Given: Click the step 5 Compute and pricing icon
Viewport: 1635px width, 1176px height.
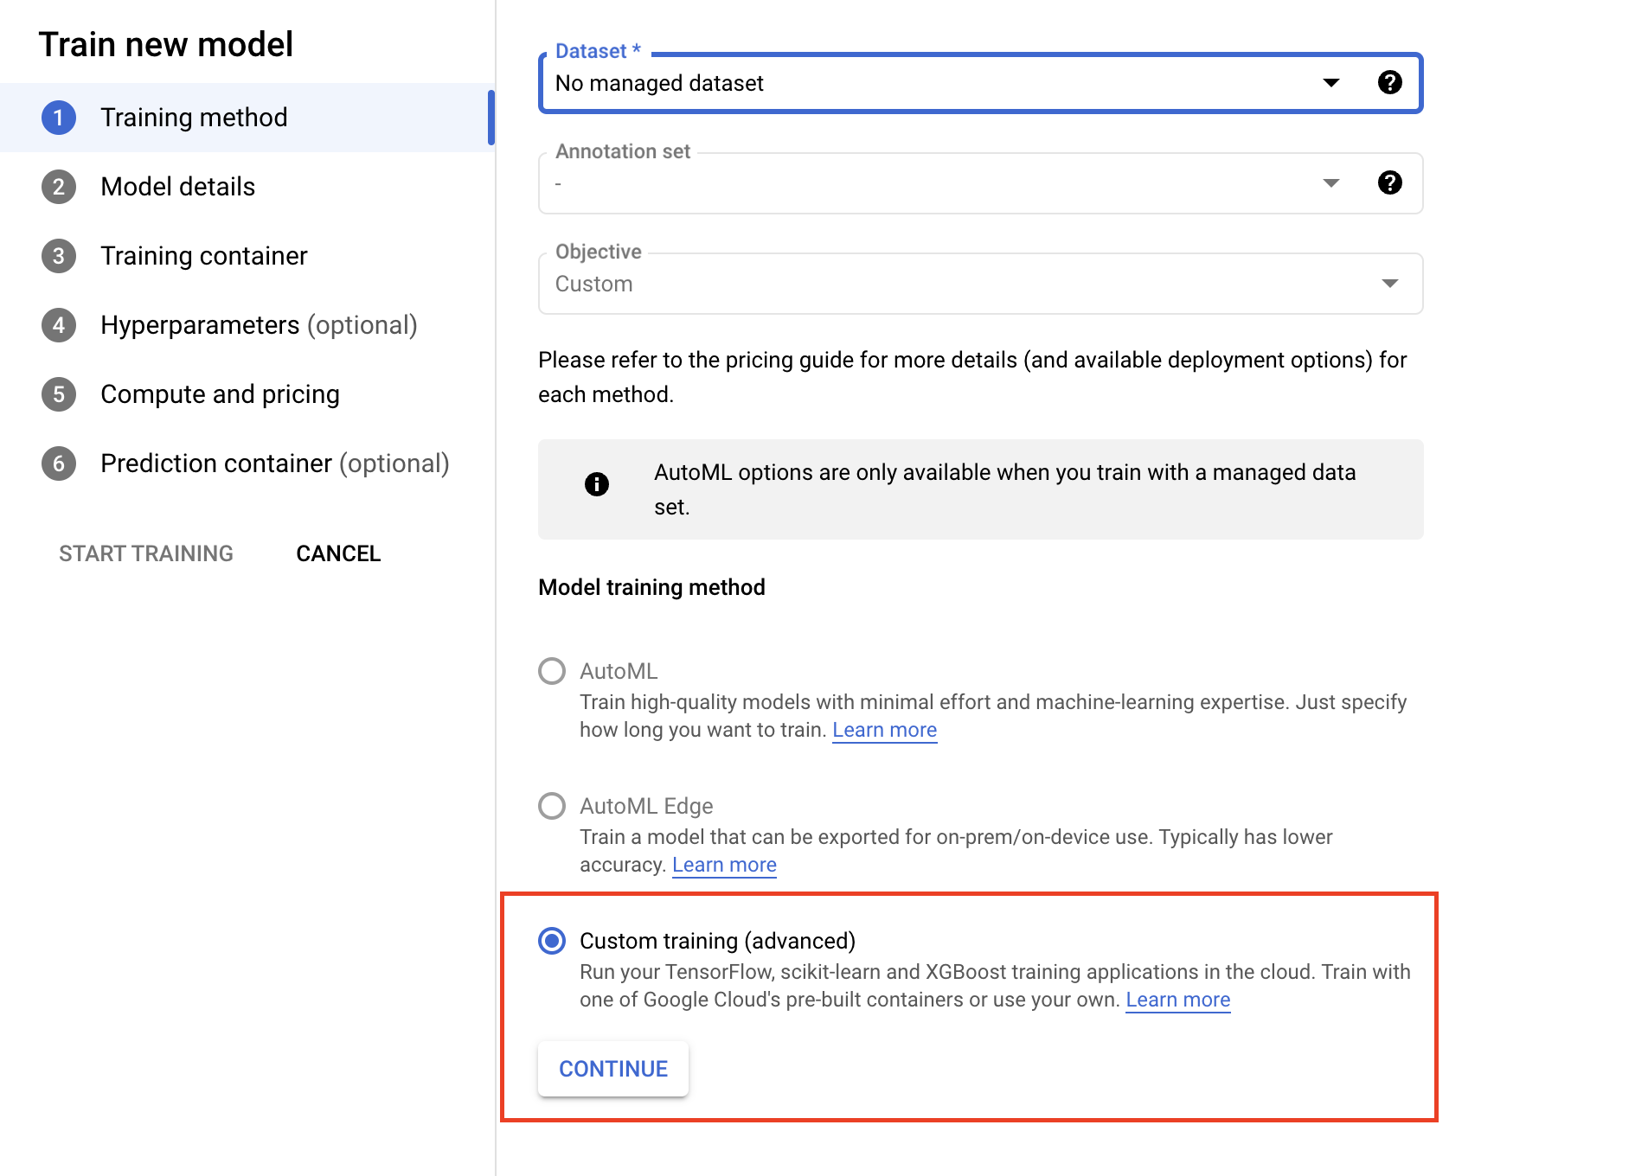Looking at the screenshot, I should 58,394.
